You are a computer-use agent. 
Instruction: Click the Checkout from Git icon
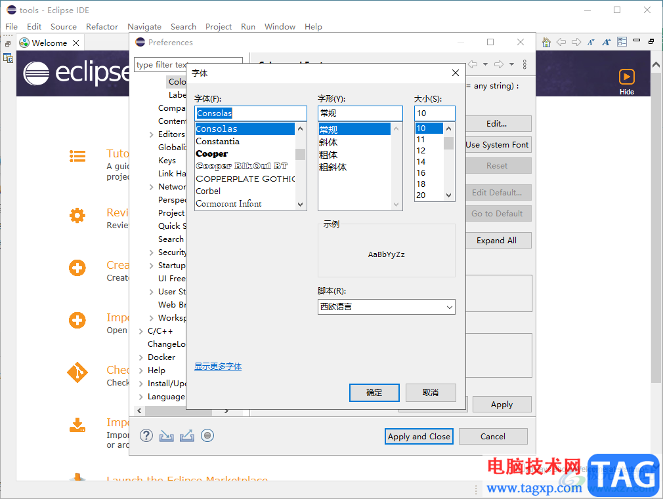click(77, 372)
